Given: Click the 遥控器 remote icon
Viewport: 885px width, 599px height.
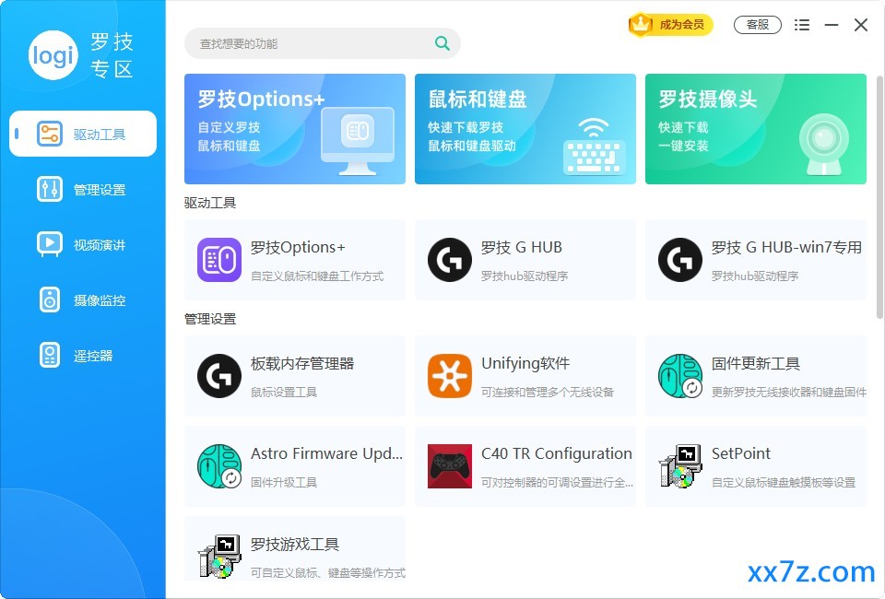Looking at the screenshot, I should [x=50, y=356].
